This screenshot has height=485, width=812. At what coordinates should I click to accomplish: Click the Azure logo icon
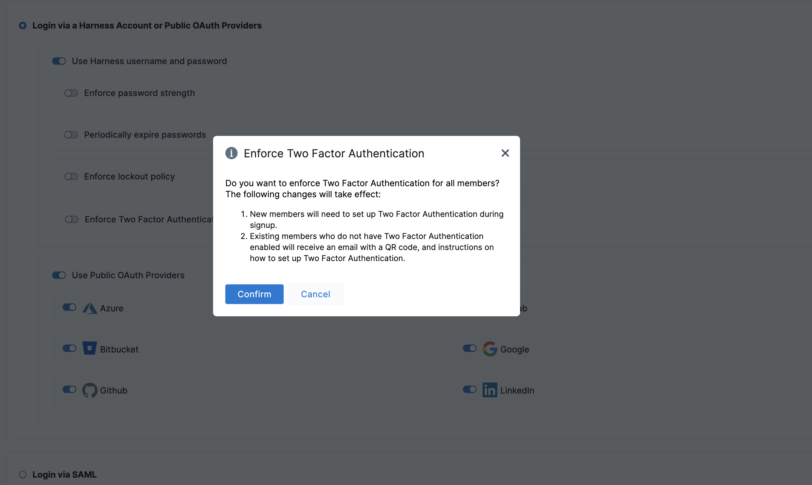pyautogui.click(x=90, y=308)
